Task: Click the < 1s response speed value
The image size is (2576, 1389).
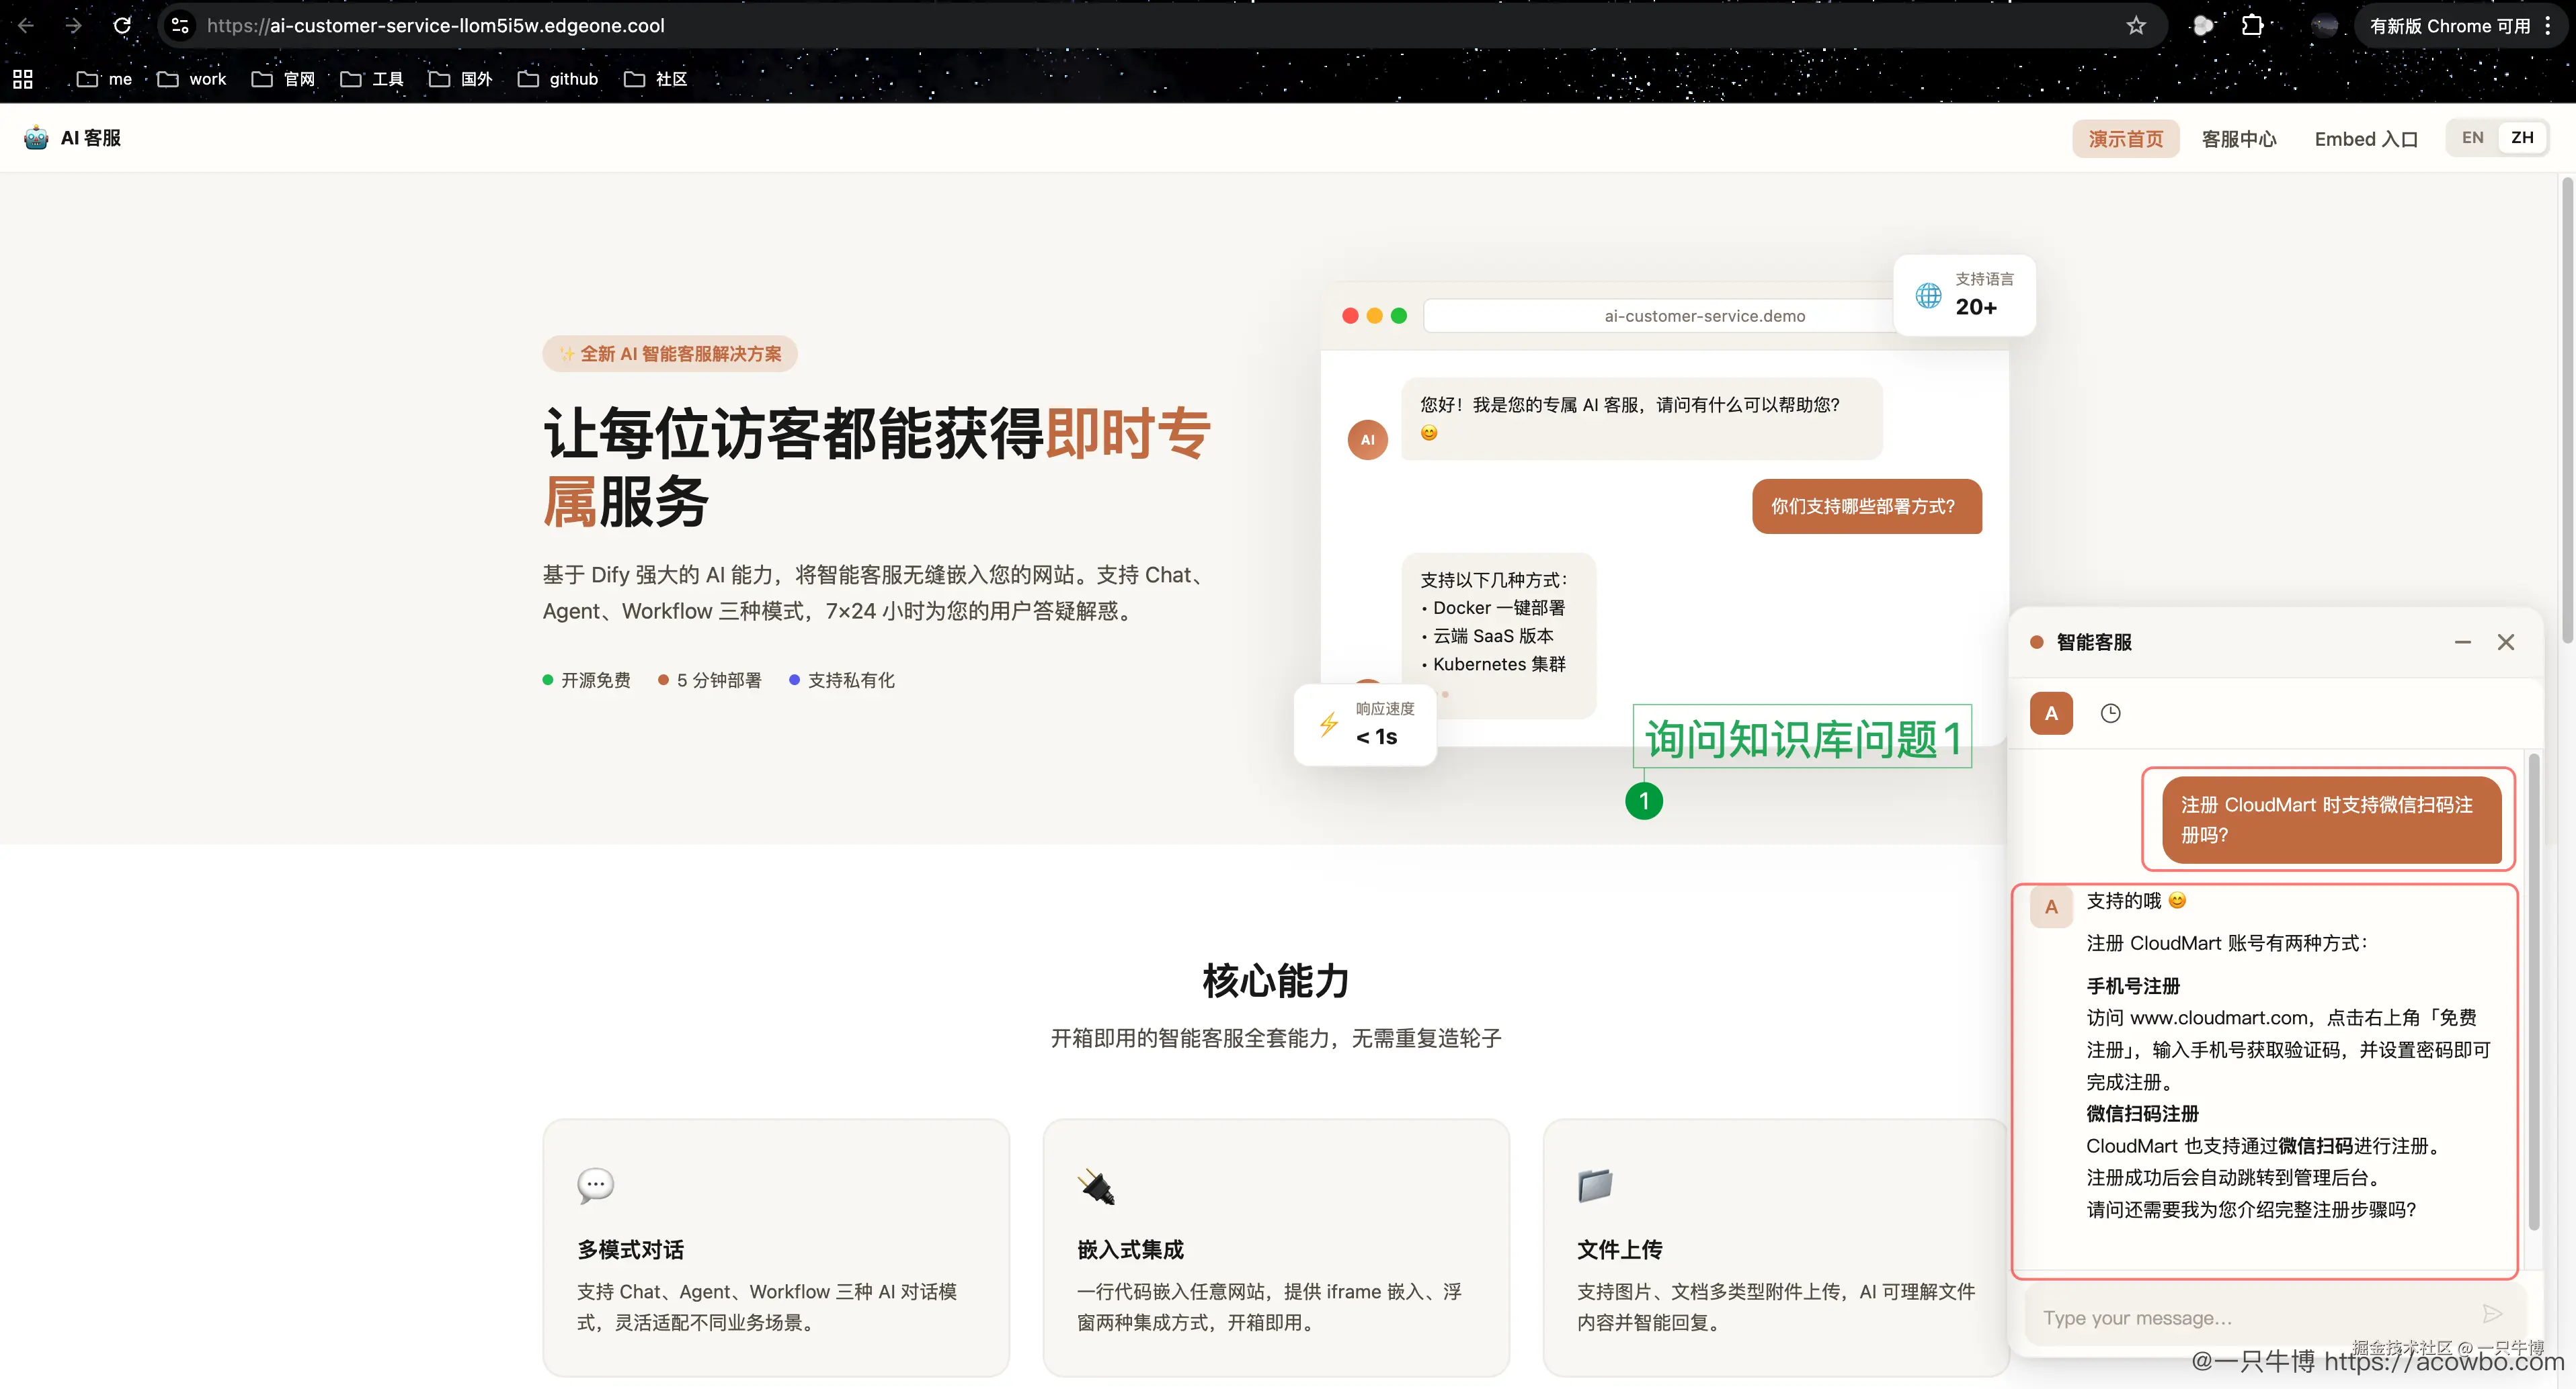Action: [x=1377, y=737]
